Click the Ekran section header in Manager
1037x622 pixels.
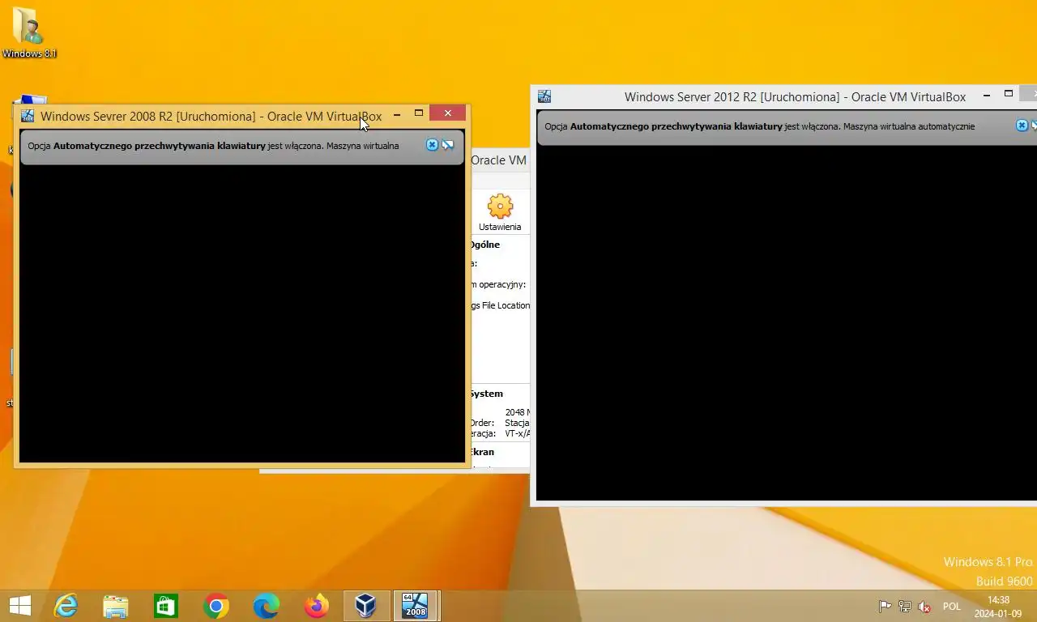click(x=482, y=452)
